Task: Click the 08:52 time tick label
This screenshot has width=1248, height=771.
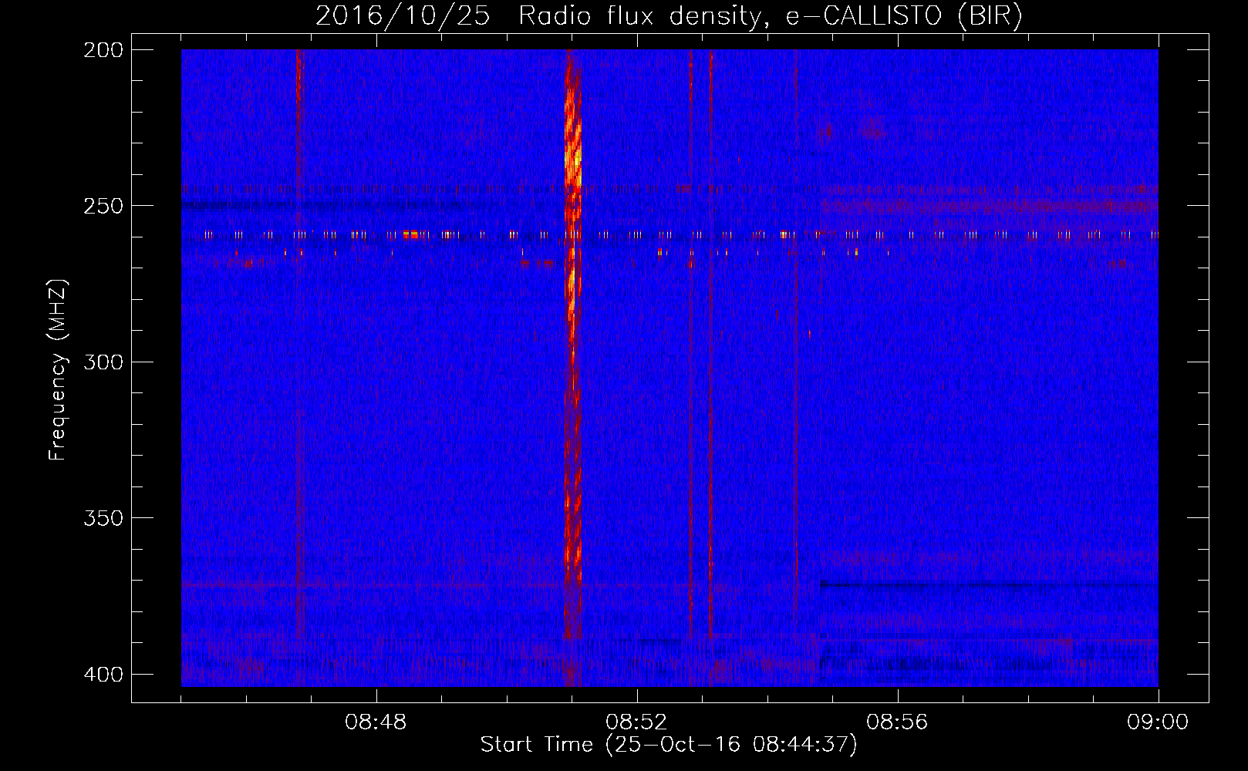Action: tap(636, 722)
